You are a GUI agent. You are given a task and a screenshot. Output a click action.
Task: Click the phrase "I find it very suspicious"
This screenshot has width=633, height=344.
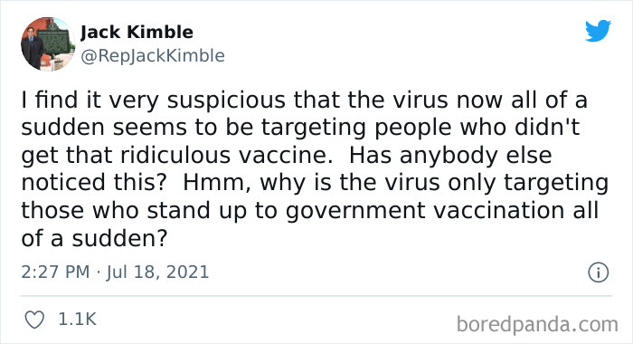pos(153,100)
